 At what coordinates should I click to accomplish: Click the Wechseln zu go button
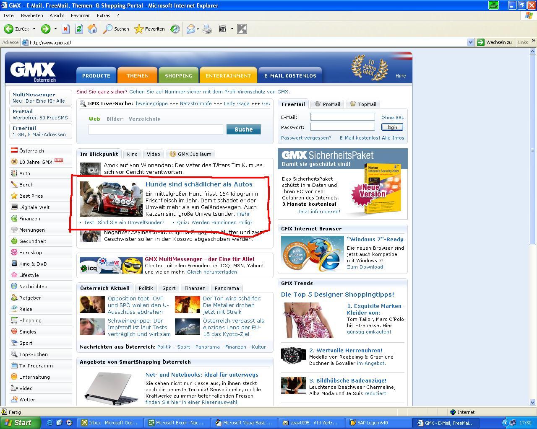(x=495, y=42)
